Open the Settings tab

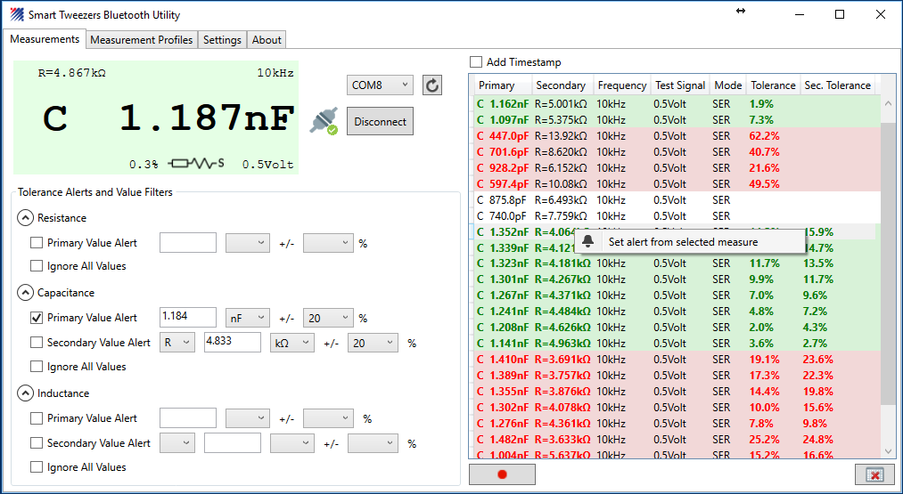[222, 40]
